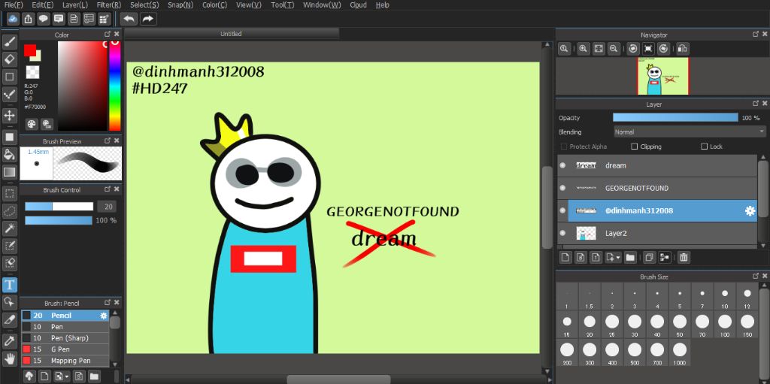The image size is (770, 384).
Task: Select the Text tool
Action: [x=10, y=284]
